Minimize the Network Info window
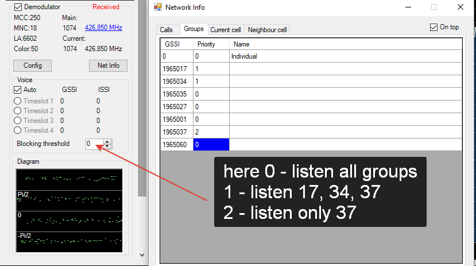Viewport: 476px width, 266px height. click(x=408, y=7)
